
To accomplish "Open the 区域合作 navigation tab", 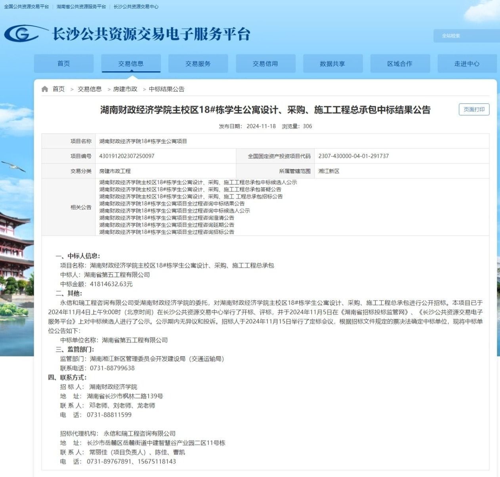I will [400, 64].
